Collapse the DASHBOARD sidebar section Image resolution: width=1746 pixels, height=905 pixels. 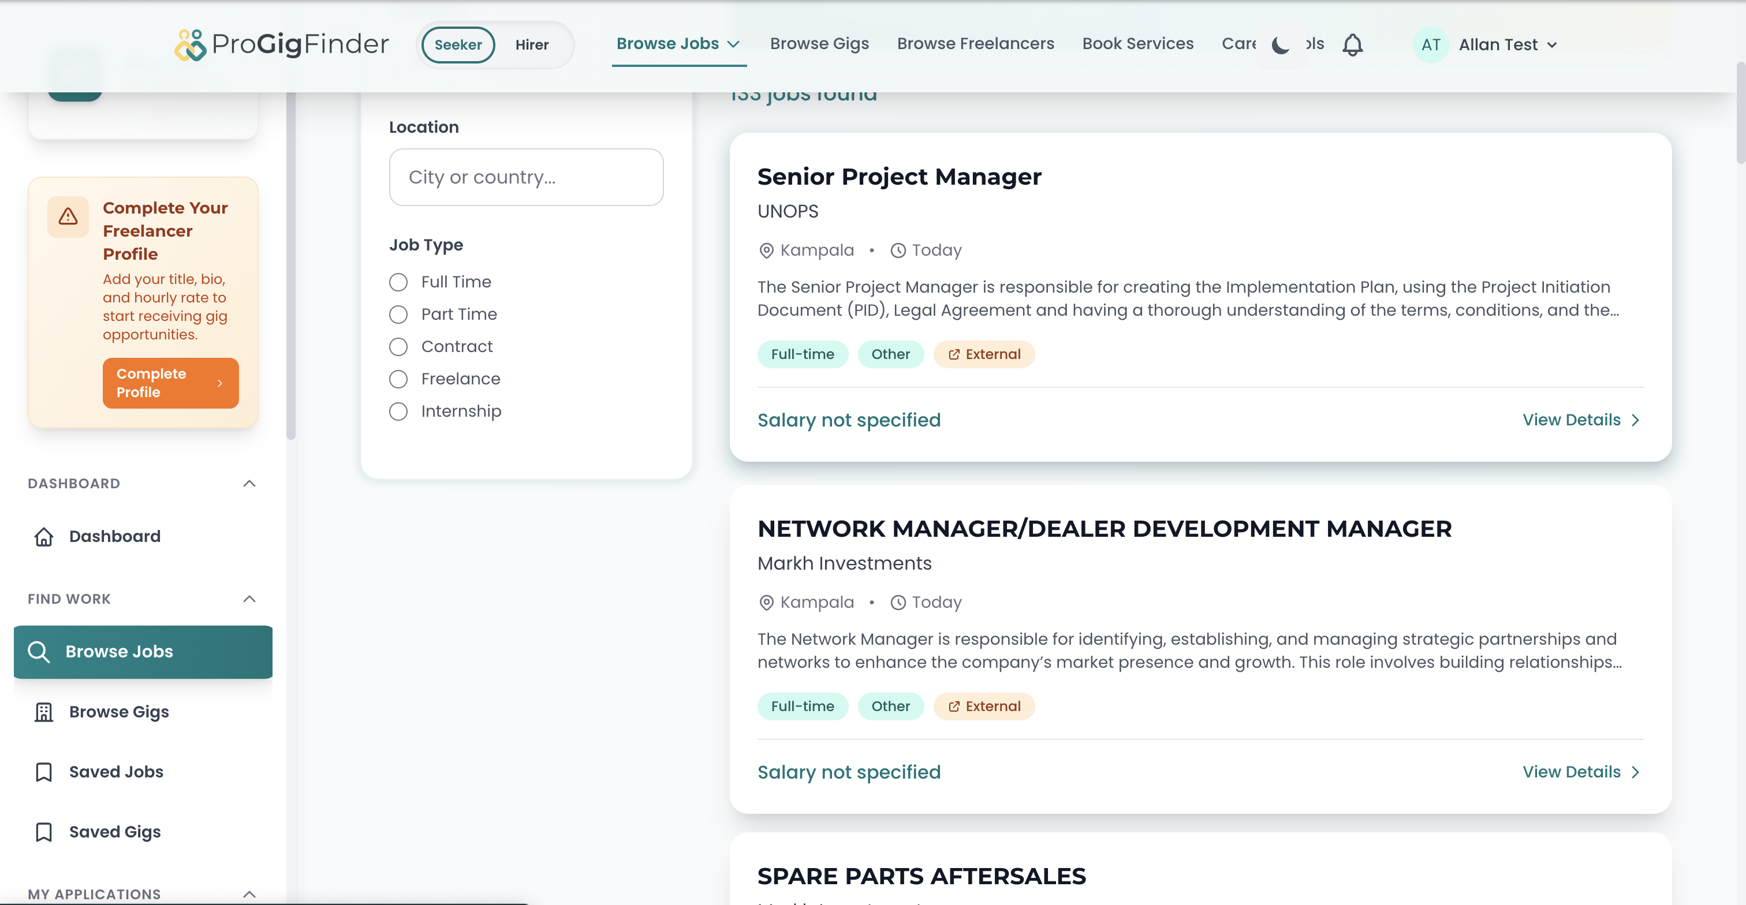click(249, 484)
